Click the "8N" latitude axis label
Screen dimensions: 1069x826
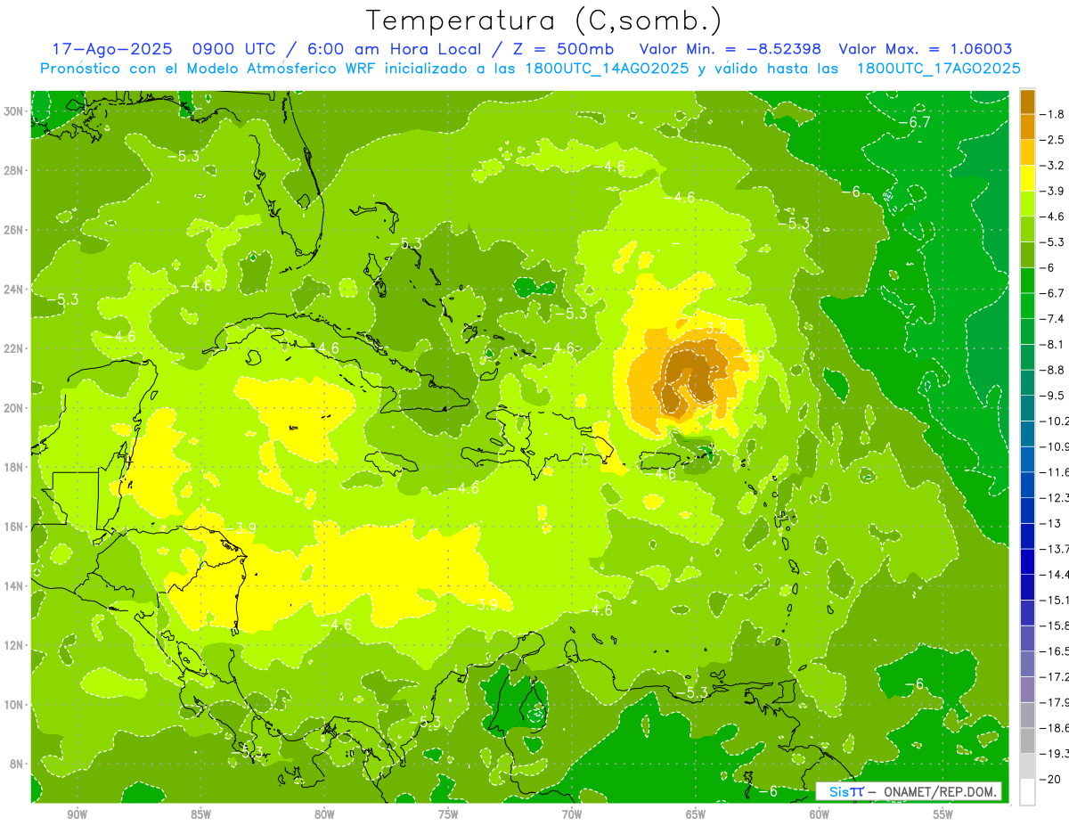coord(17,764)
